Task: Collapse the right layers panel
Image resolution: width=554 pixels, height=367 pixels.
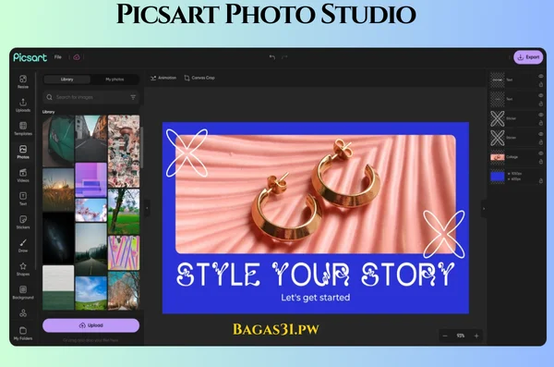Action: [484, 208]
